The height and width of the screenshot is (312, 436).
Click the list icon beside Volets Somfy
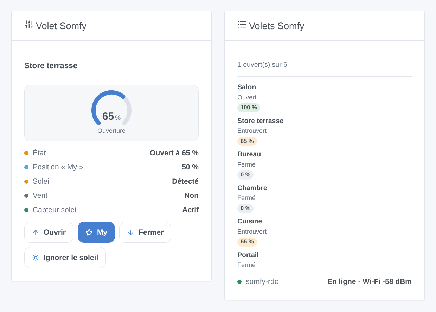coord(242,25)
